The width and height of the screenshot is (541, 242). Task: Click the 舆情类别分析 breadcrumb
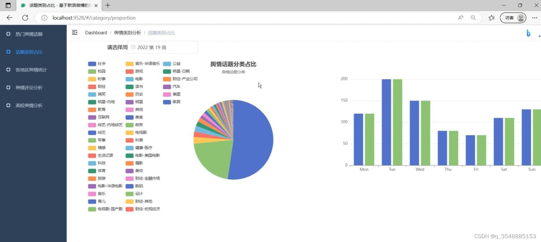point(127,33)
